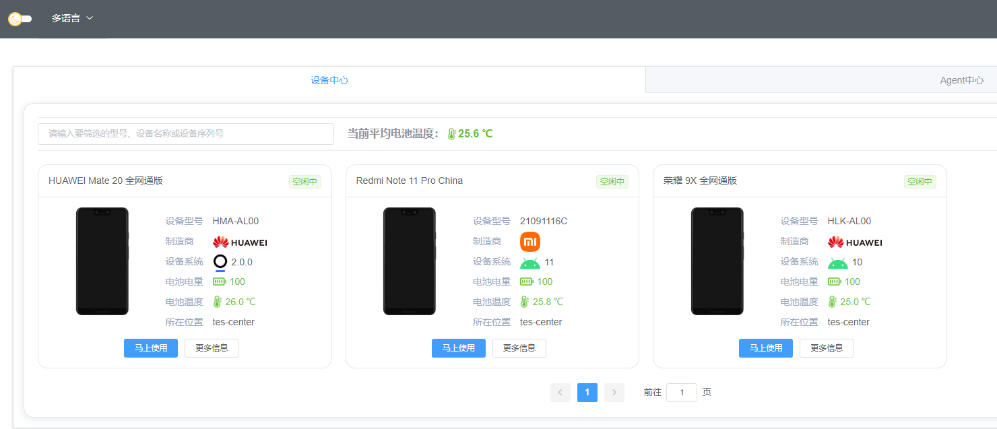Open the 多语言 language dropdown
Image resolution: width=997 pixels, height=429 pixels.
[x=72, y=18]
